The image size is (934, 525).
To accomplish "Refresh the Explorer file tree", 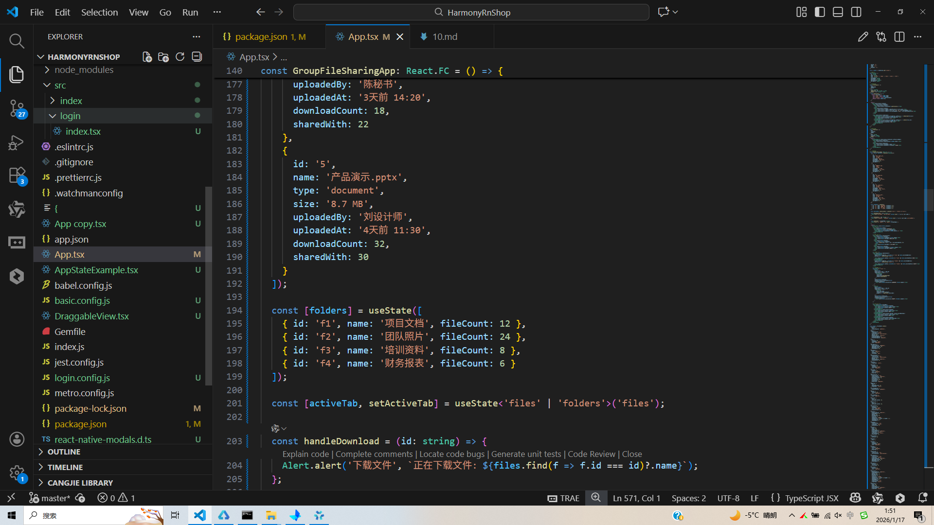I will click(x=180, y=57).
